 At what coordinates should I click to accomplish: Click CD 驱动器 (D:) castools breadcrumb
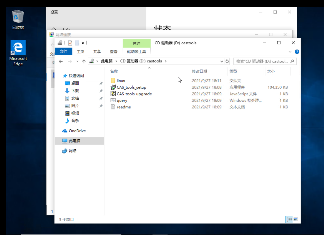coord(141,61)
